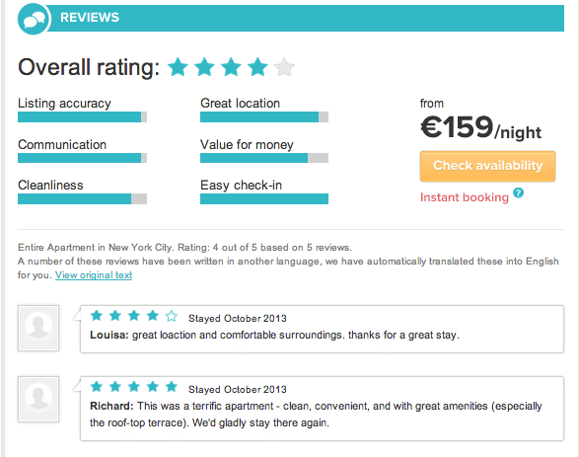This screenshot has height=457, width=579.
Task: Click the Listing accuracy rating bar
Action: 82,117
